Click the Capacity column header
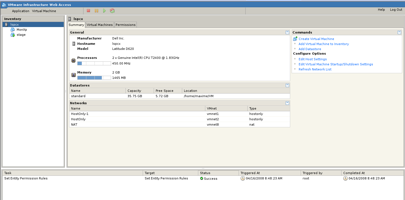Viewport: 405px width, 200px height. [140, 91]
